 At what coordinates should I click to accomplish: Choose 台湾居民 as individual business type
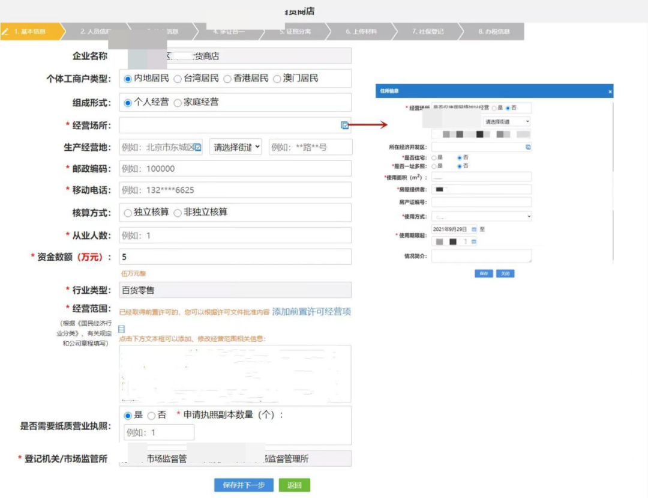point(178,78)
